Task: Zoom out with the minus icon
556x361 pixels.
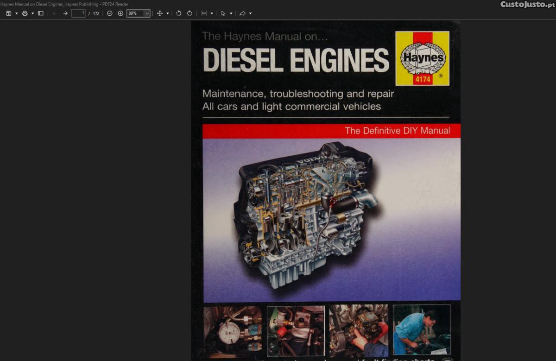Action: 110,13
